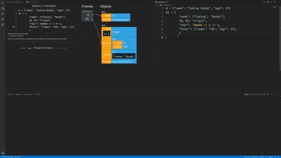Image resolution: width=281 pixels, height=158 pixels.
Task: Split the editor with the layout icon
Action: point(275,2)
